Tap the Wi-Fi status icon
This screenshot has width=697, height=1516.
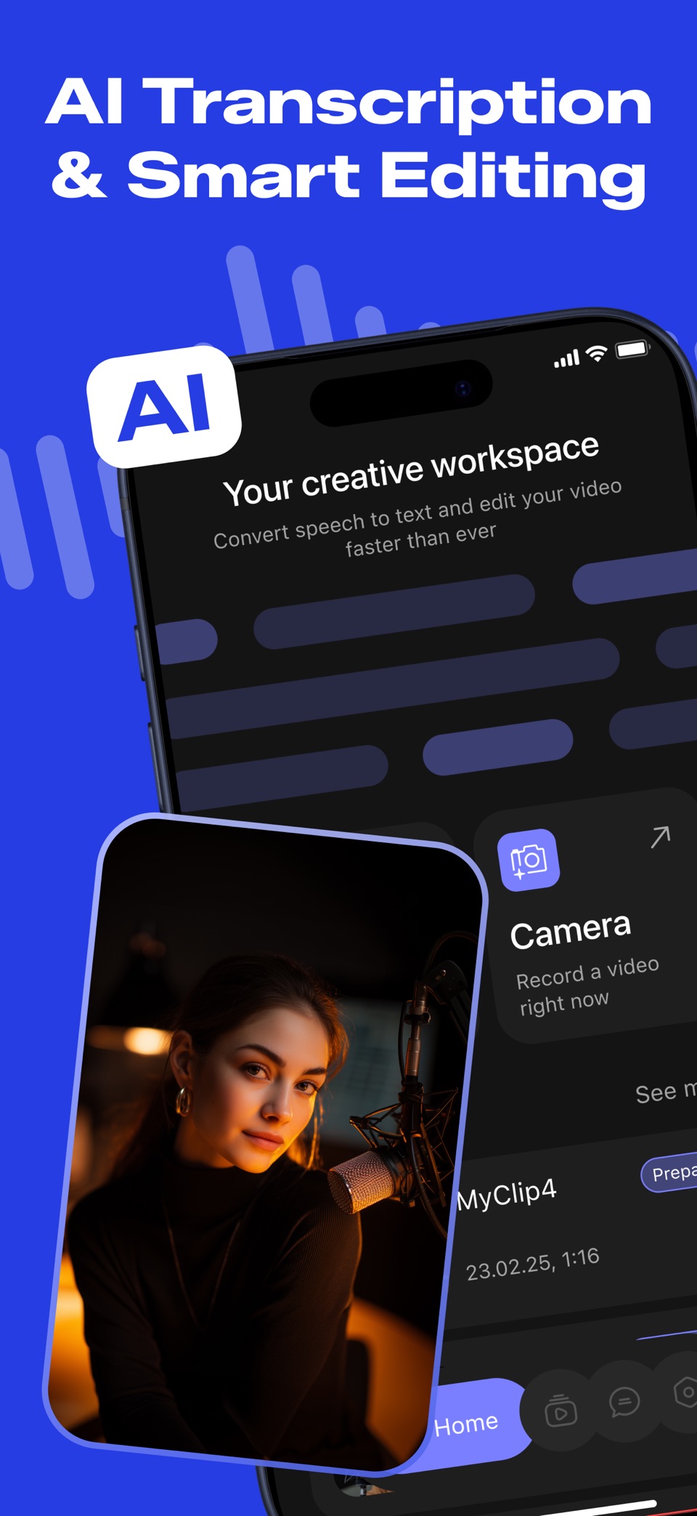597,353
